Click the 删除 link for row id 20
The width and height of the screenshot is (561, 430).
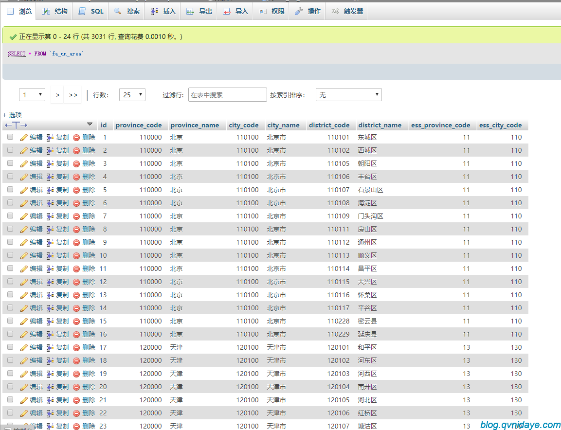[x=89, y=387]
